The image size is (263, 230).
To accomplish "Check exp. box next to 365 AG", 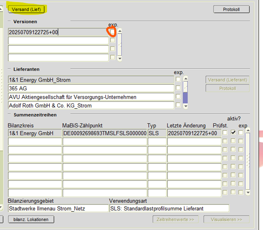I will tap(178, 88).
